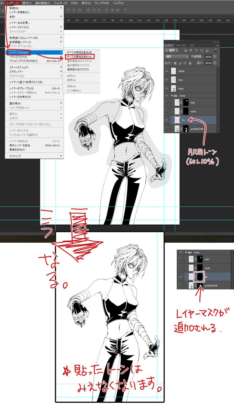Select the beta layer name
The image size is (234, 412).
[181, 89]
